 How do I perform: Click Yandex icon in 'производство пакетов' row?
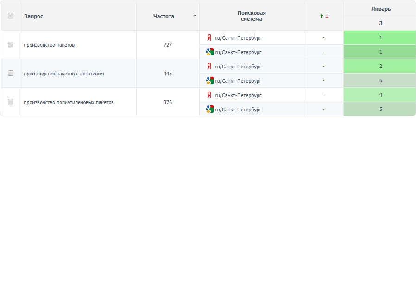(209, 37)
